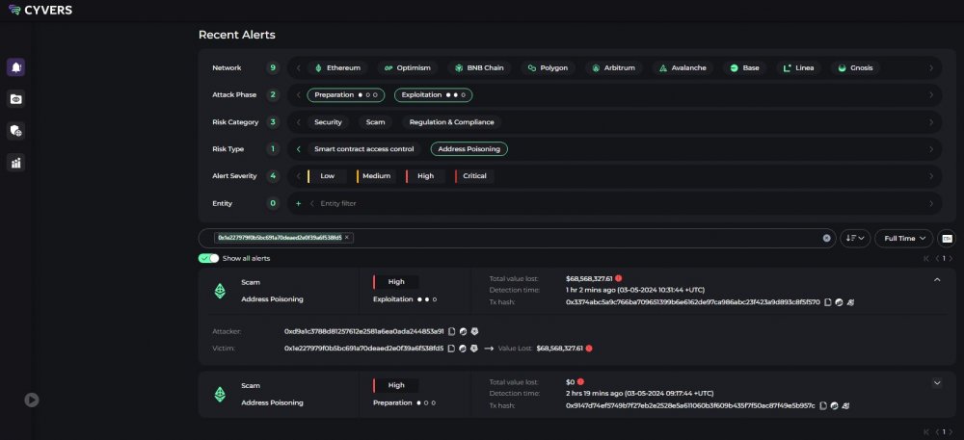Image resolution: width=964 pixels, height=440 pixels.
Task: Click the shield globe sidebar icon
Action: (16, 130)
